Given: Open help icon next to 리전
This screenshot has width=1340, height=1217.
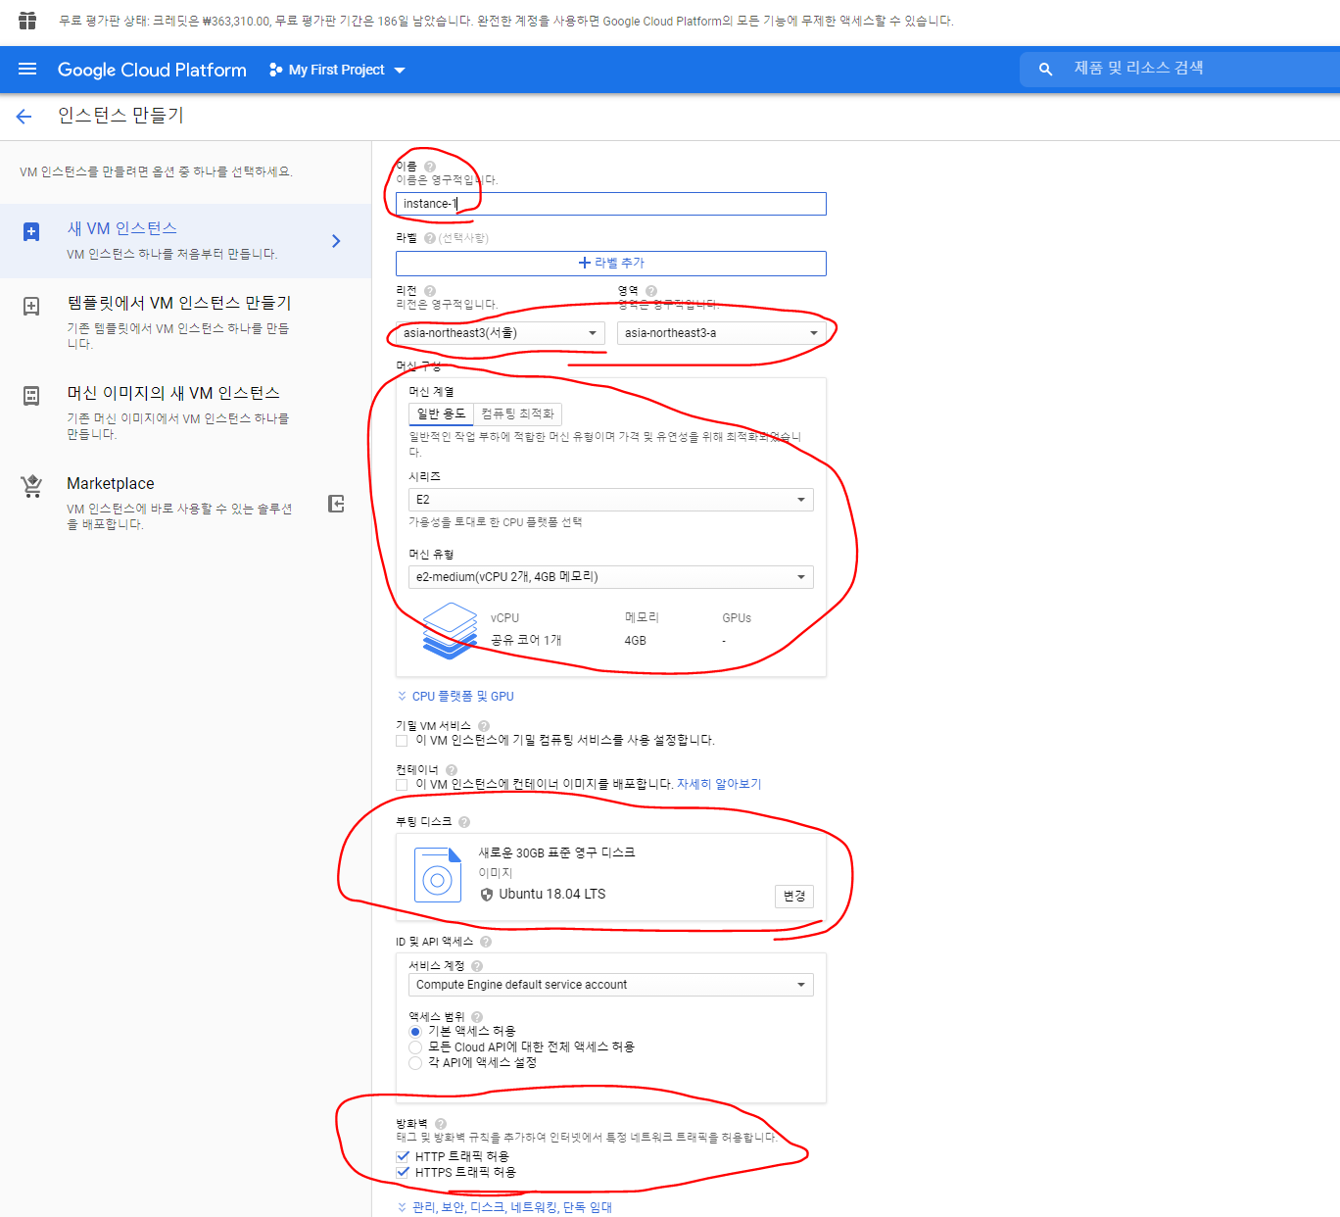Looking at the screenshot, I should (x=429, y=291).
